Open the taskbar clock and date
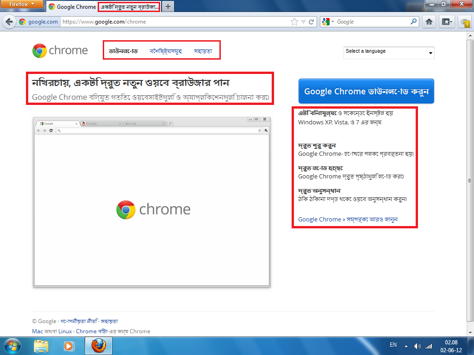This screenshot has width=474, height=355. [451, 346]
